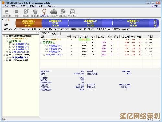The image size is (162, 122).
Task: Open the View (查看) menu
Action: (x=42, y=6)
